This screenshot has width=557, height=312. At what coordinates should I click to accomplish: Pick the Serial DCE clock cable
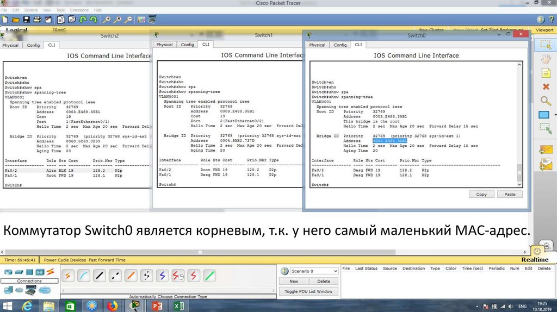(178, 276)
